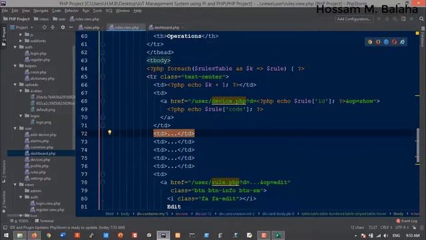
Task: Open the Database tool window tab
Action: point(423,37)
